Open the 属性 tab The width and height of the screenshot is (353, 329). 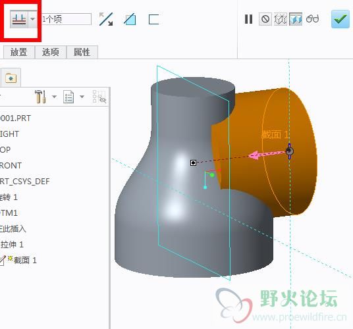pyautogui.click(x=82, y=52)
